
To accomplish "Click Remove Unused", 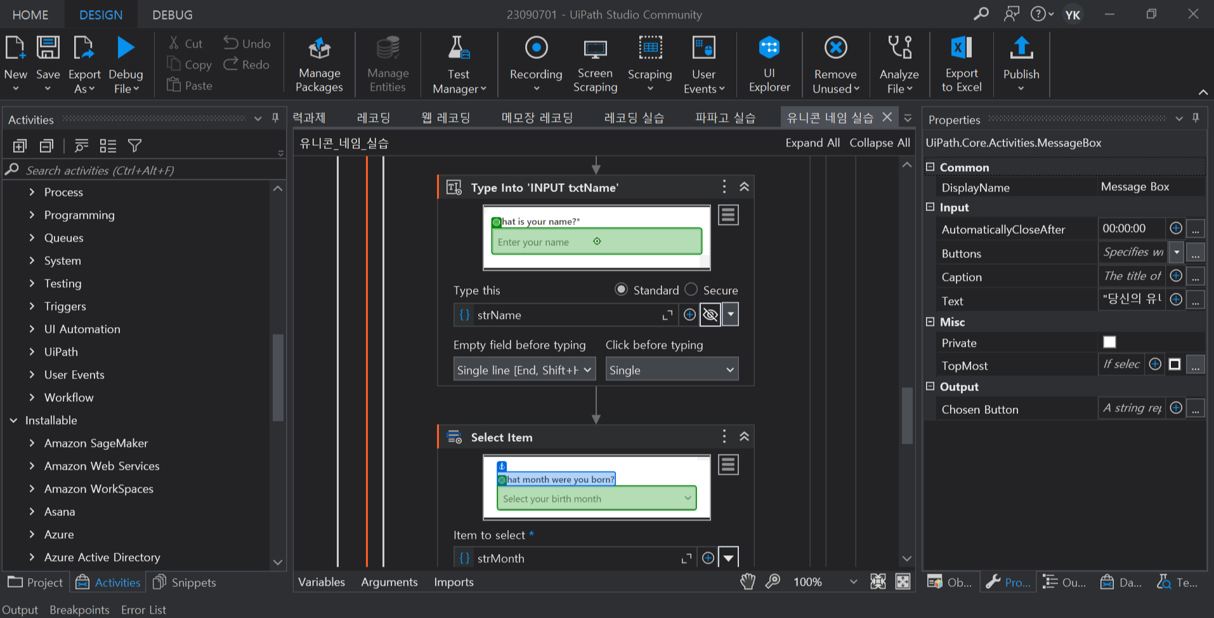I will click(835, 65).
